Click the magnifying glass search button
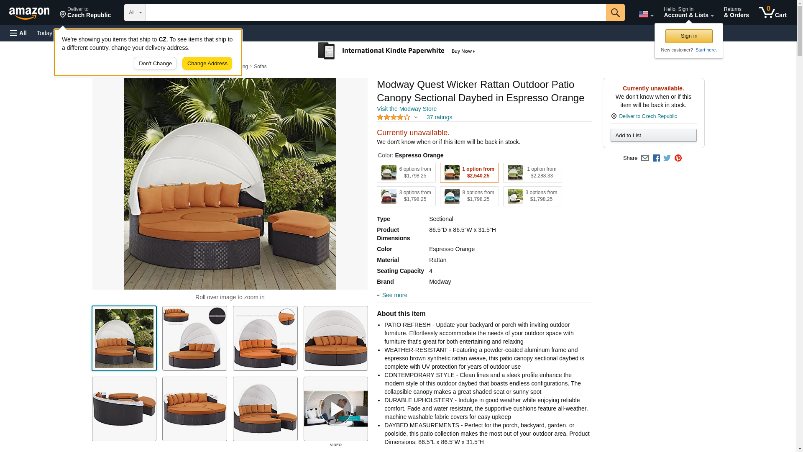Image resolution: width=803 pixels, height=452 pixels. (x=615, y=13)
